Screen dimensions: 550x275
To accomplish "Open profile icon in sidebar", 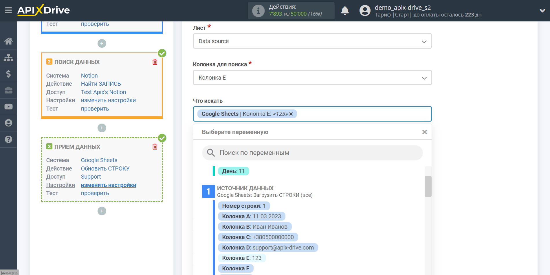I will tap(8, 123).
